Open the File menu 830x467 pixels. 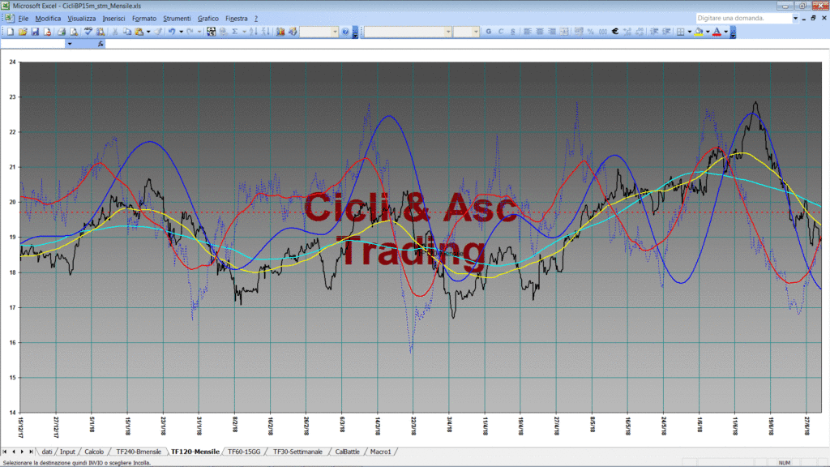(x=24, y=19)
